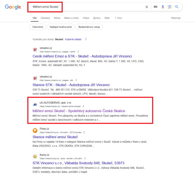Click the Firmy.cz orange favicon
Viewport: 195px width, 179px height.
click(x=35, y=130)
